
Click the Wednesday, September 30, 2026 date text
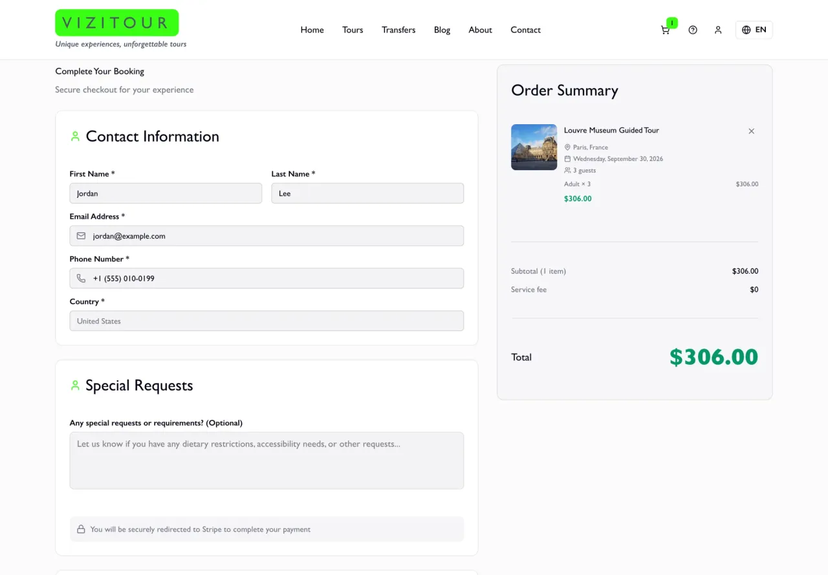pyautogui.click(x=618, y=159)
